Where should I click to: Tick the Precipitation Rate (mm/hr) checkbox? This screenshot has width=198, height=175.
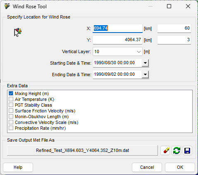pos(11,128)
